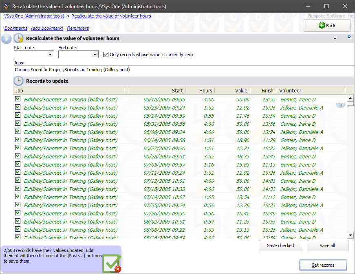Toggle 'Only records whose value is currently zero'
The image size is (355, 274).
106,55
